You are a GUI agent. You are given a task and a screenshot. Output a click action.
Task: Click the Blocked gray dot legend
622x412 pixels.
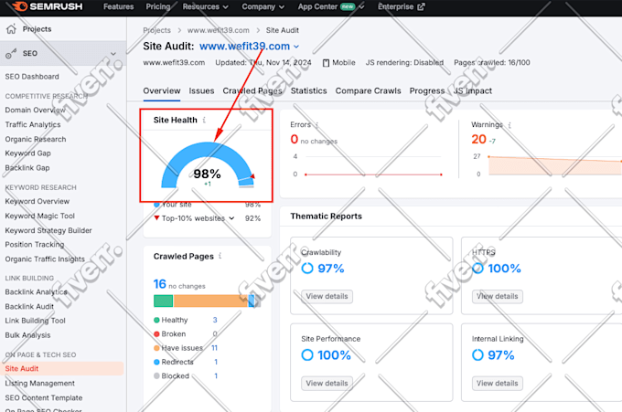coord(156,375)
